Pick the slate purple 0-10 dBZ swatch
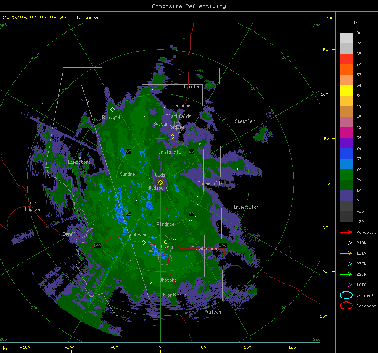The height and width of the screenshot is (353, 378). (x=346, y=196)
